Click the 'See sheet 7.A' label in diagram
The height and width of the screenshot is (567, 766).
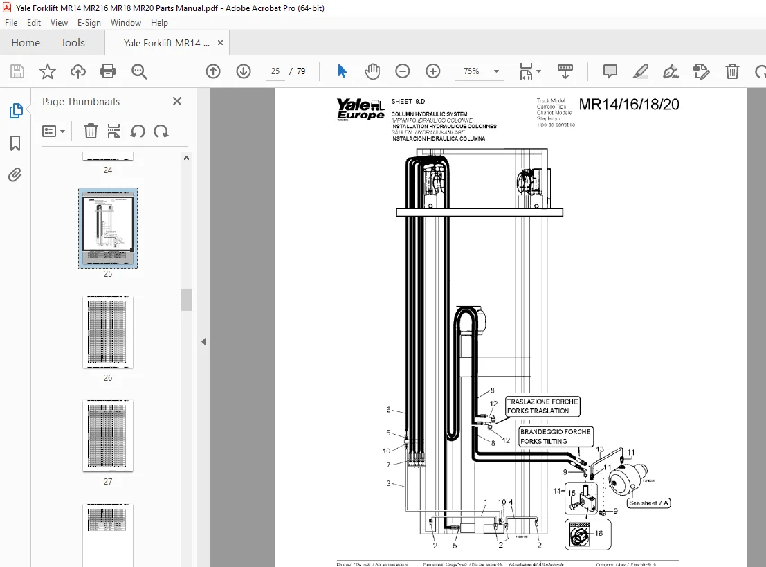[x=649, y=503]
